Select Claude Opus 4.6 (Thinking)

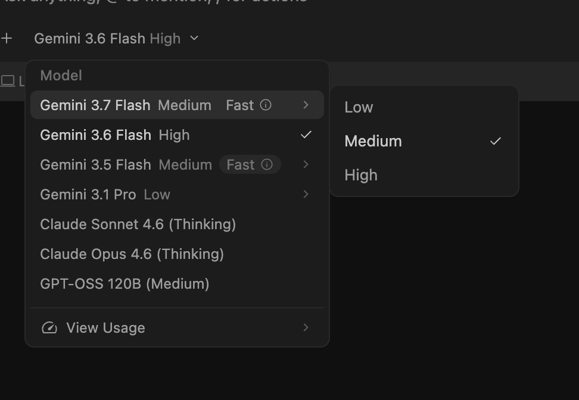click(x=178, y=254)
